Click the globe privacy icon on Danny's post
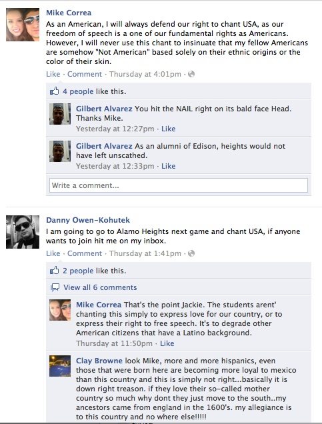Screen dimensions: 322x424 click(x=191, y=253)
